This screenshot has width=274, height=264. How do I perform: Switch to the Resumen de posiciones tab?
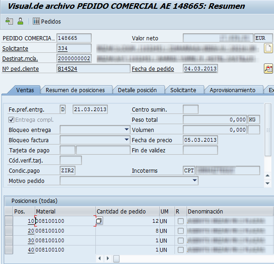(x=75, y=90)
